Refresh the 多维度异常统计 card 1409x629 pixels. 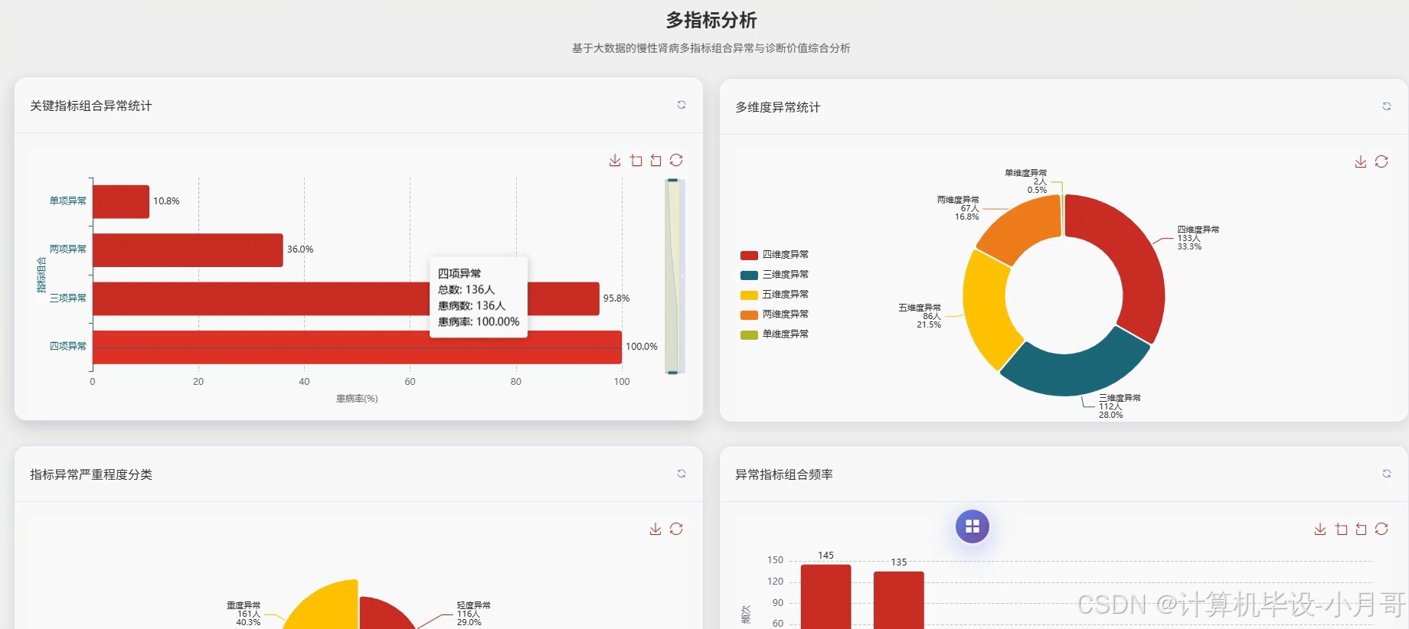(1386, 106)
